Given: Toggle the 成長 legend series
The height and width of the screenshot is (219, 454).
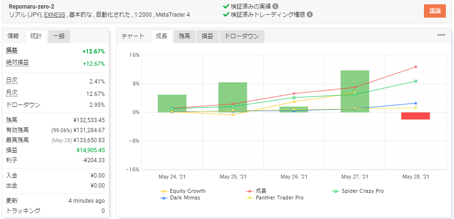Looking at the screenshot, I should 261,191.
